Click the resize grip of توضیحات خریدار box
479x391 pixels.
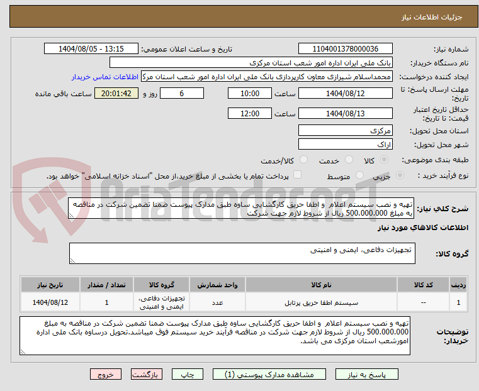(23, 352)
